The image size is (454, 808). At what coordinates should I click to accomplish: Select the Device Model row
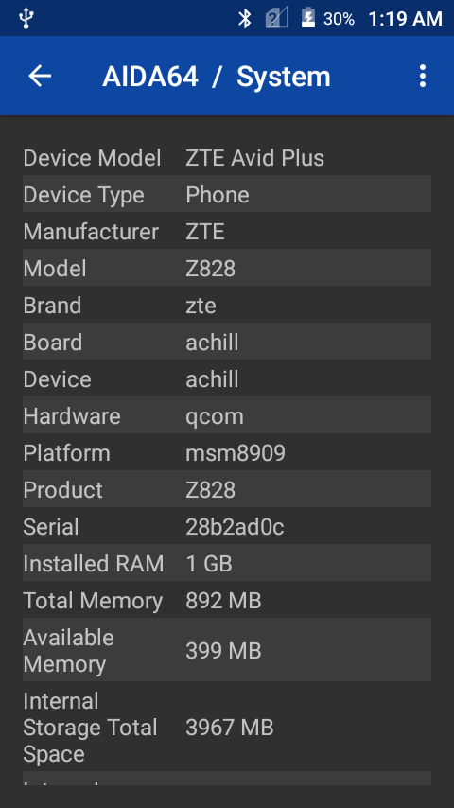(x=227, y=158)
